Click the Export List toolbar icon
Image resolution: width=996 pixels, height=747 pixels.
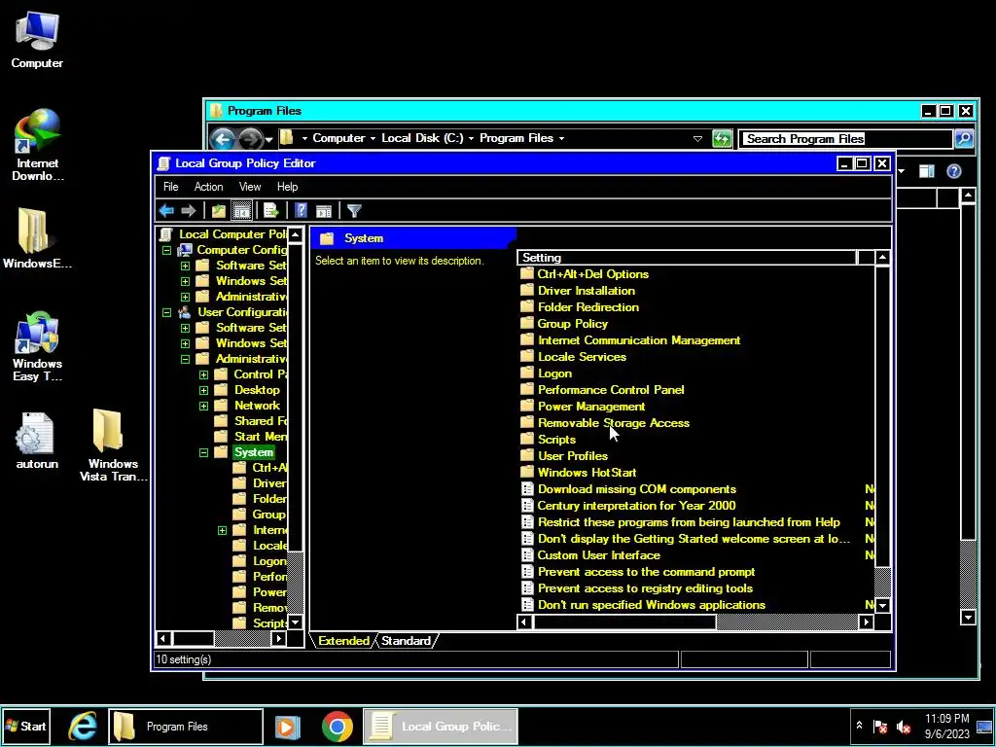click(x=271, y=210)
